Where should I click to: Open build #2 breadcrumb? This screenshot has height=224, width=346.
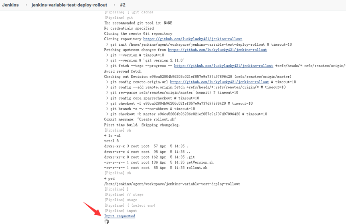[122, 5]
